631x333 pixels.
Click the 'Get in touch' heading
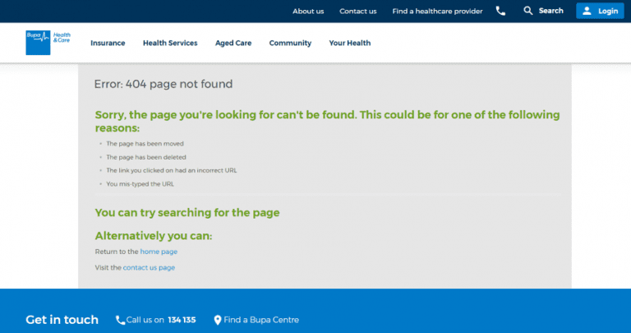(62, 320)
